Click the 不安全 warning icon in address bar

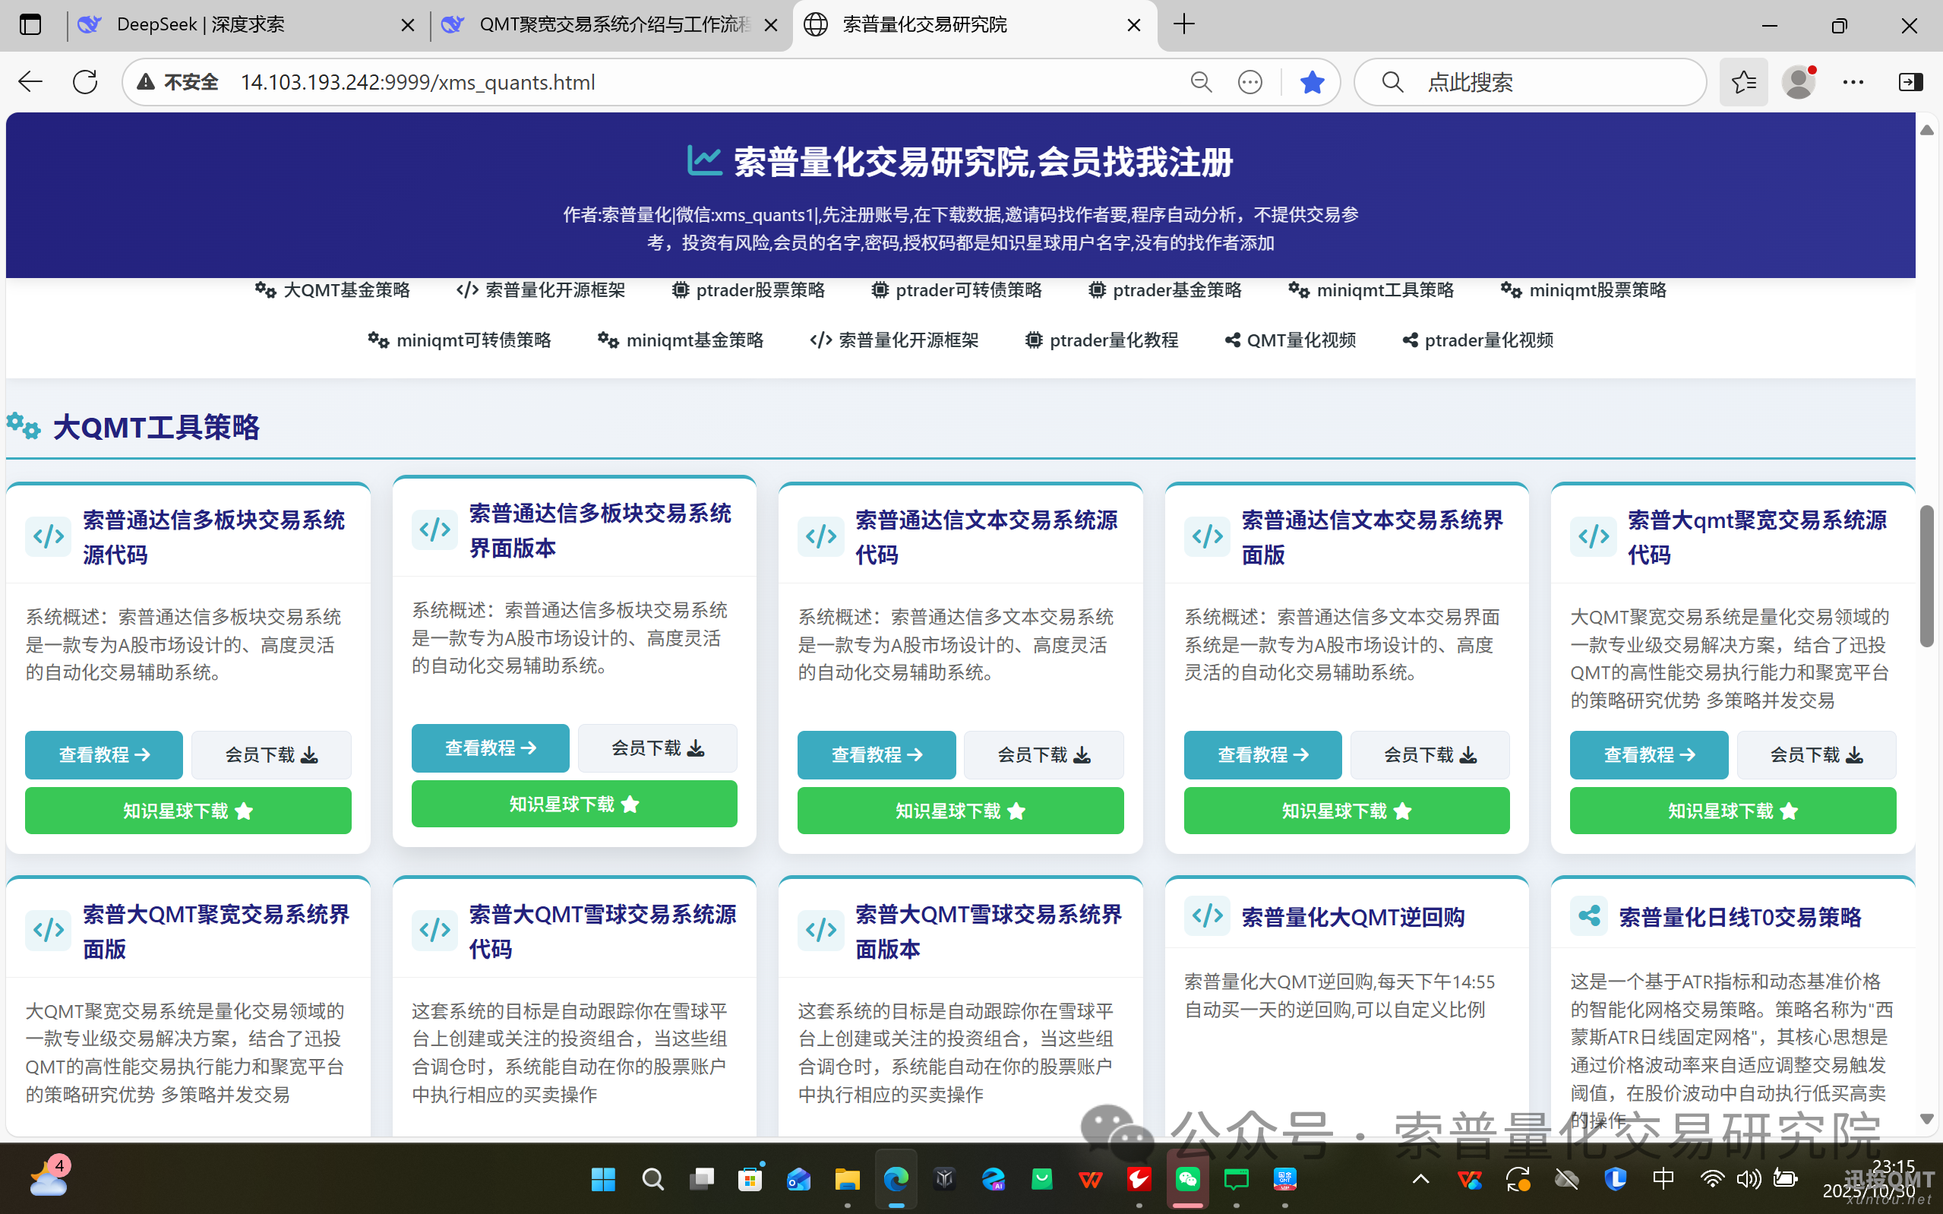point(146,81)
